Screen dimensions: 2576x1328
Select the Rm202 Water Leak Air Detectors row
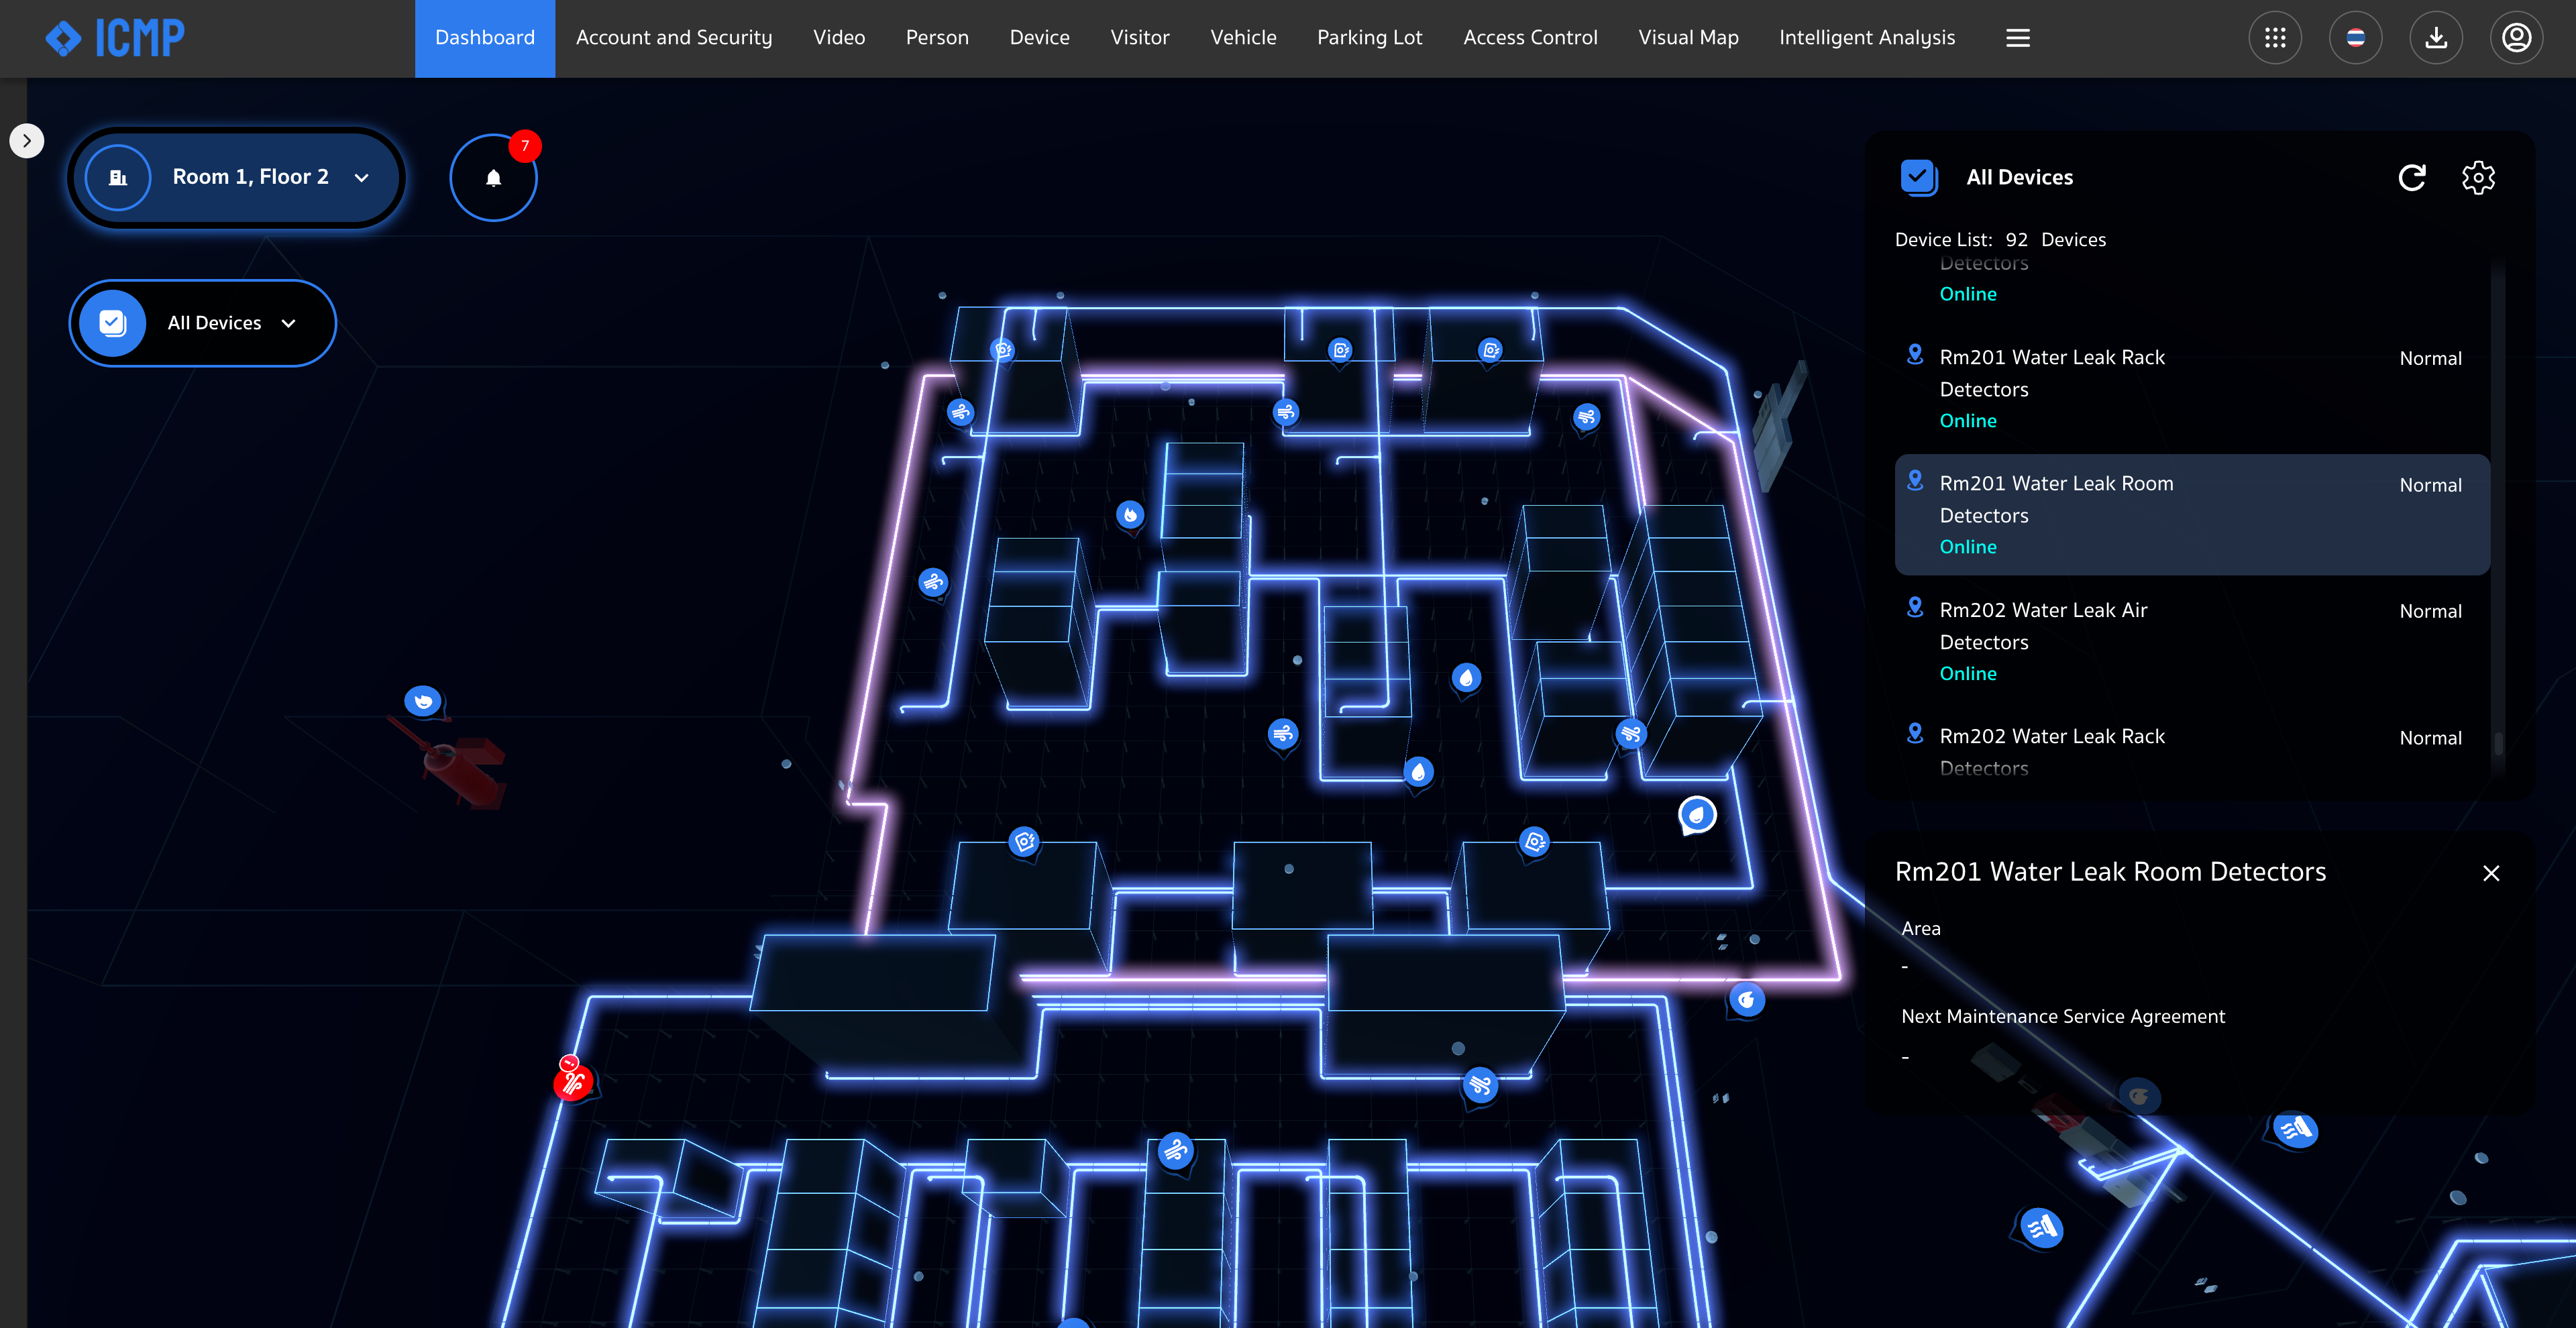pos(2192,641)
